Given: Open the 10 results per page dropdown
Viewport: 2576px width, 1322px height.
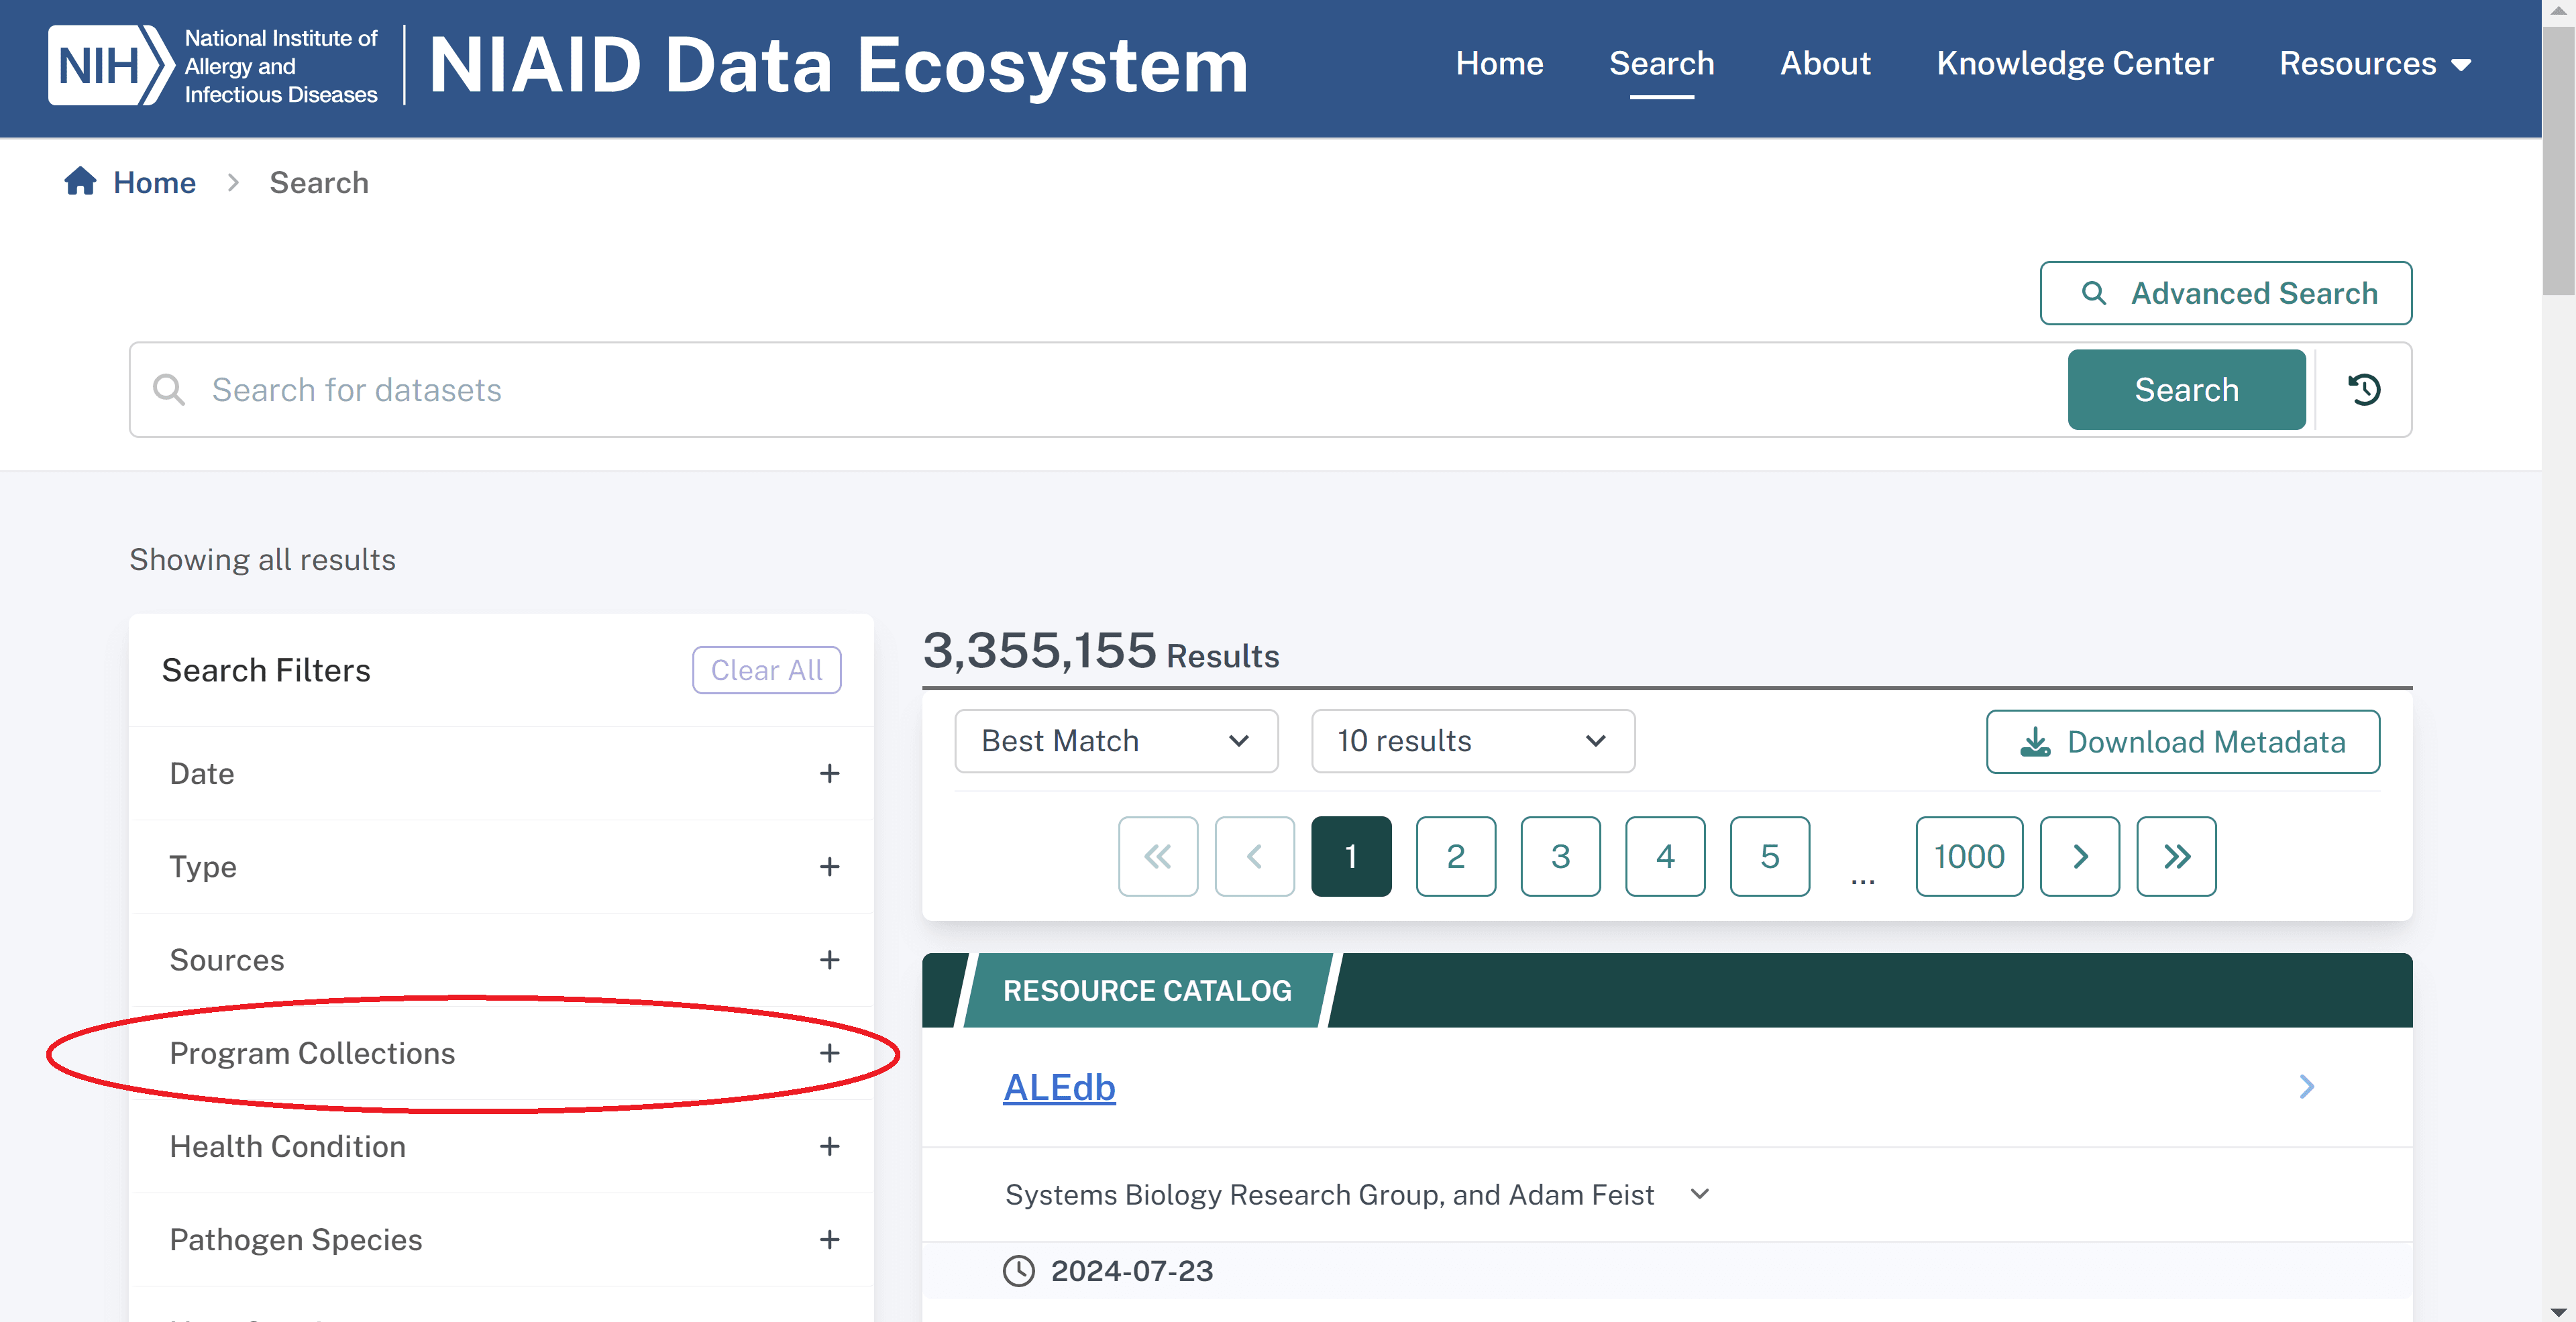Looking at the screenshot, I should [1472, 741].
